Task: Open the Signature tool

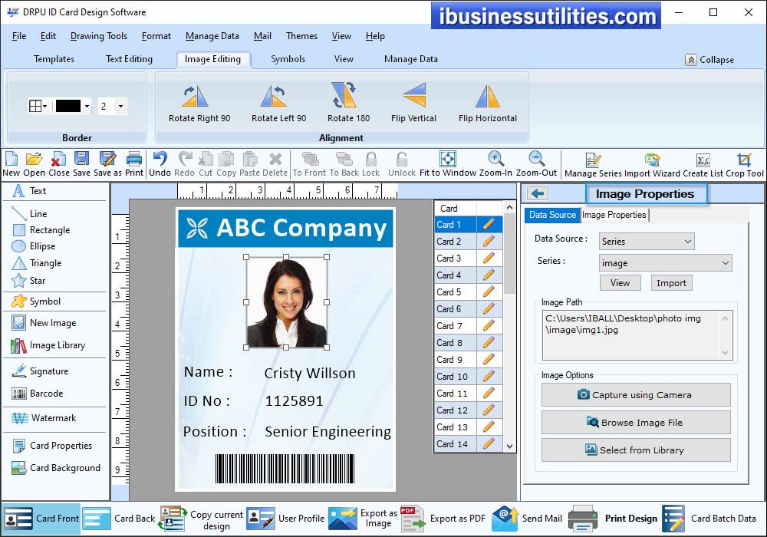Action: [48, 371]
